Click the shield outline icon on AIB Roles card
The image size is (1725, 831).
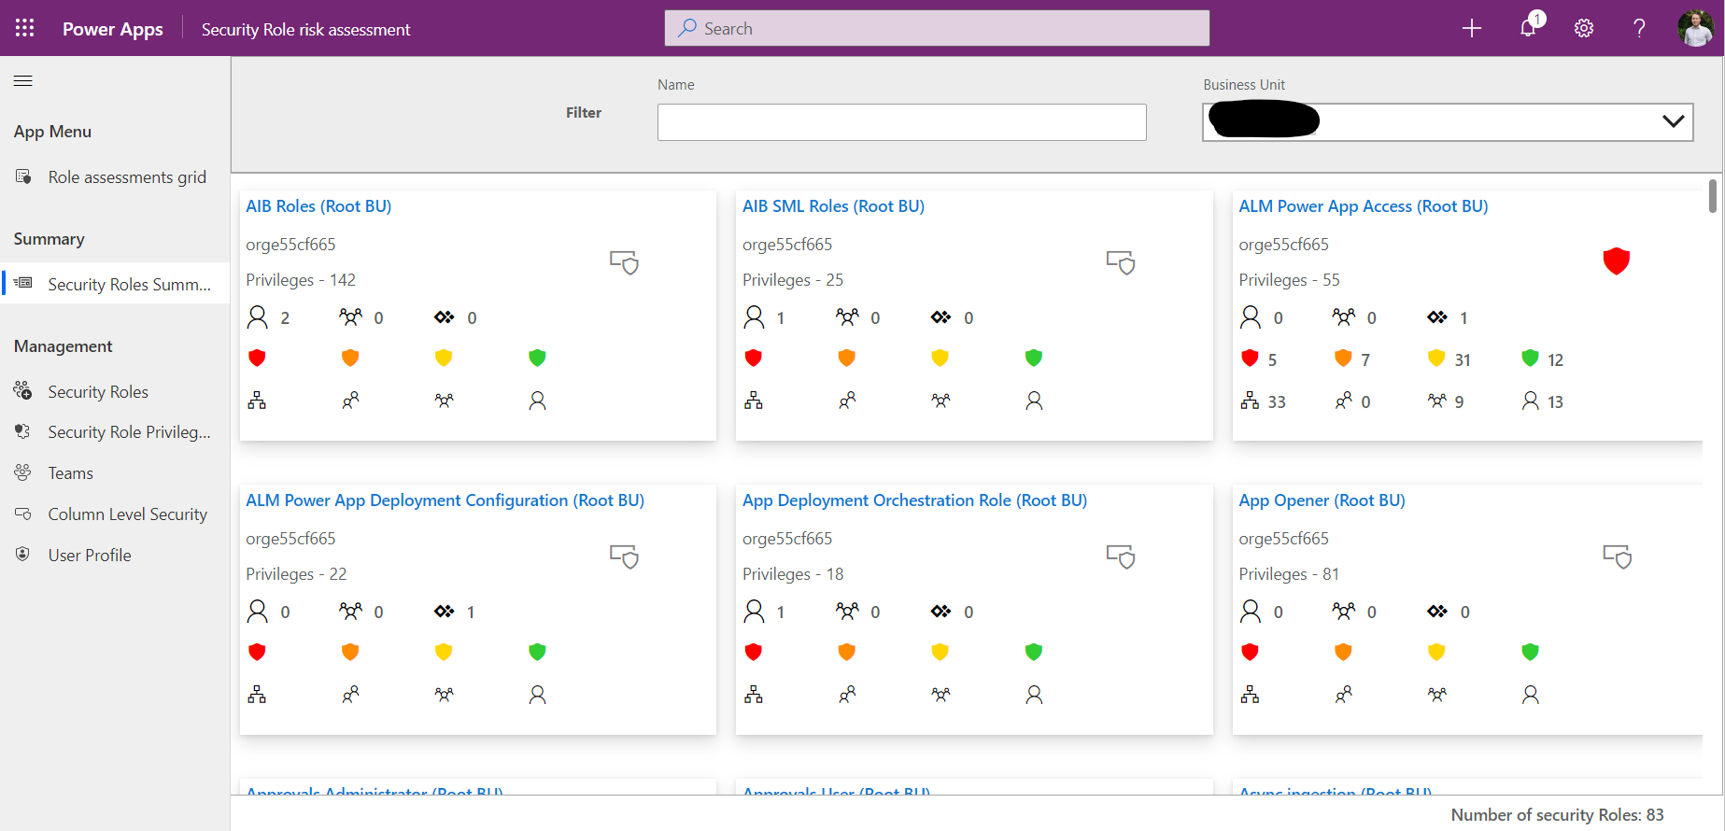(624, 262)
